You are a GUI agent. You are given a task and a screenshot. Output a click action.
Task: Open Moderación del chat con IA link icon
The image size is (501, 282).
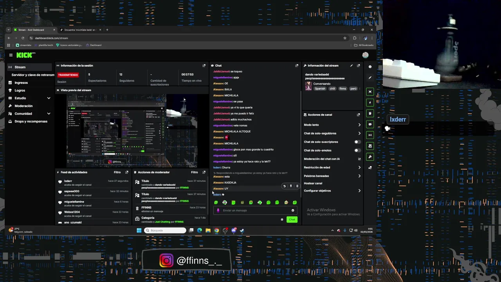tap(359, 159)
